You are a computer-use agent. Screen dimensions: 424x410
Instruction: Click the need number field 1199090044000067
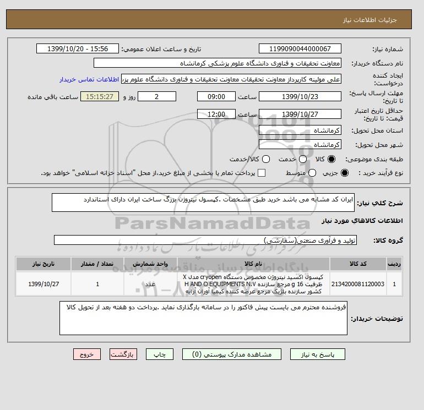click(300, 48)
